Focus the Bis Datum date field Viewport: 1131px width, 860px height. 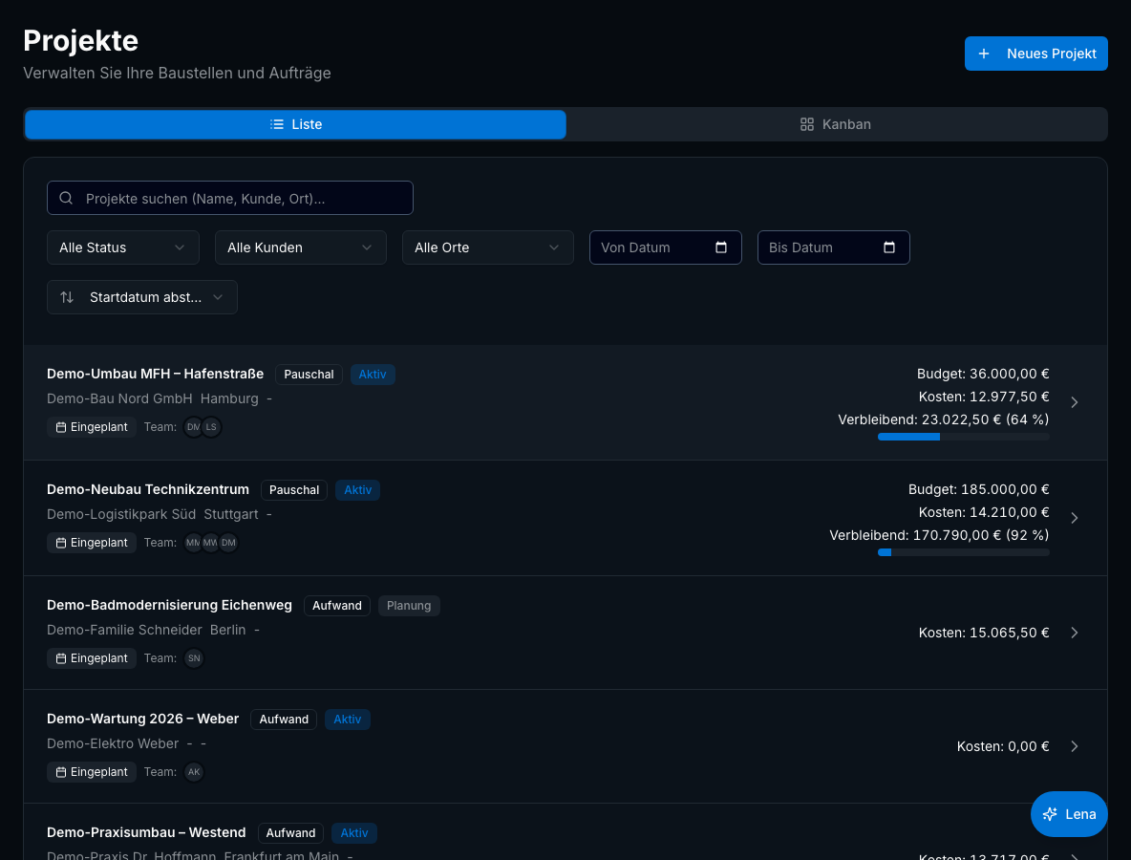click(833, 247)
